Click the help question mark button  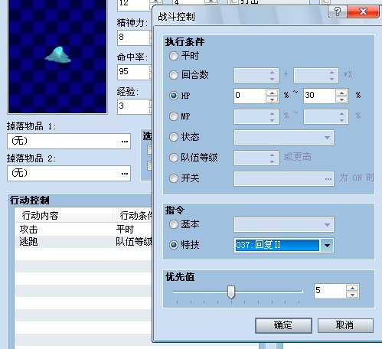(338, 11)
